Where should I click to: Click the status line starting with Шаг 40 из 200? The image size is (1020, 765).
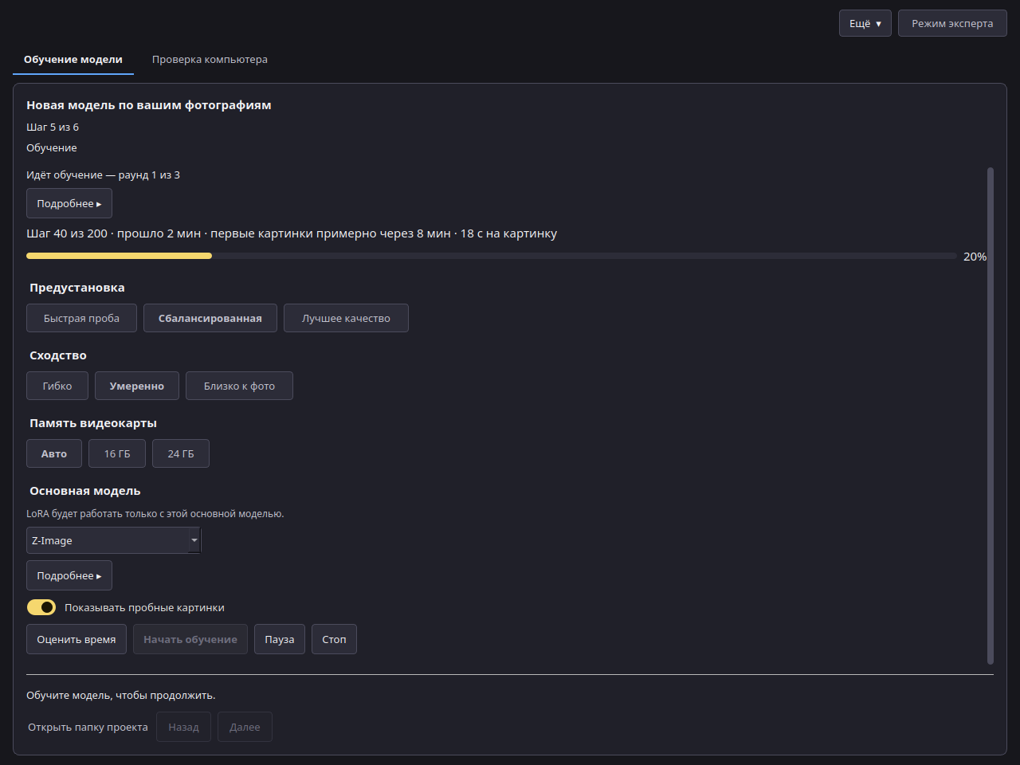292,233
